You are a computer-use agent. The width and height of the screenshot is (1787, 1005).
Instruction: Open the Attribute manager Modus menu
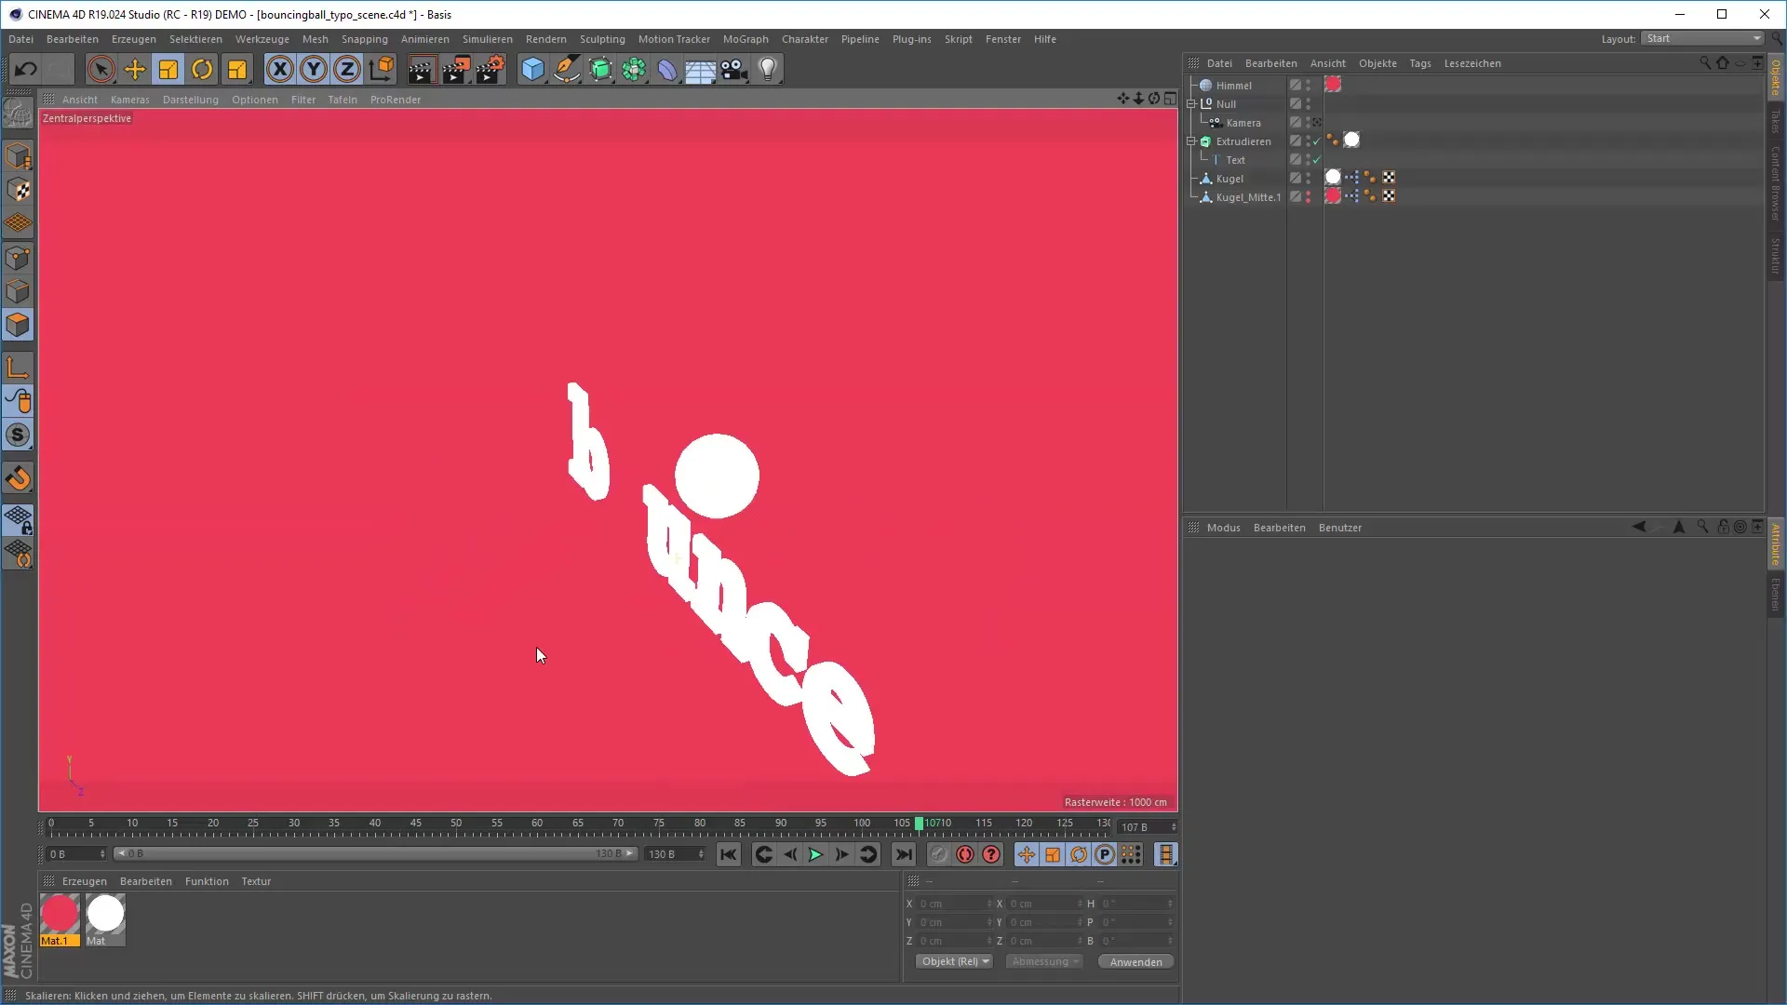click(1223, 528)
